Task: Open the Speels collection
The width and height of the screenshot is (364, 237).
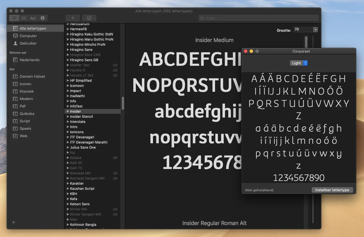Action: coord(35,128)
